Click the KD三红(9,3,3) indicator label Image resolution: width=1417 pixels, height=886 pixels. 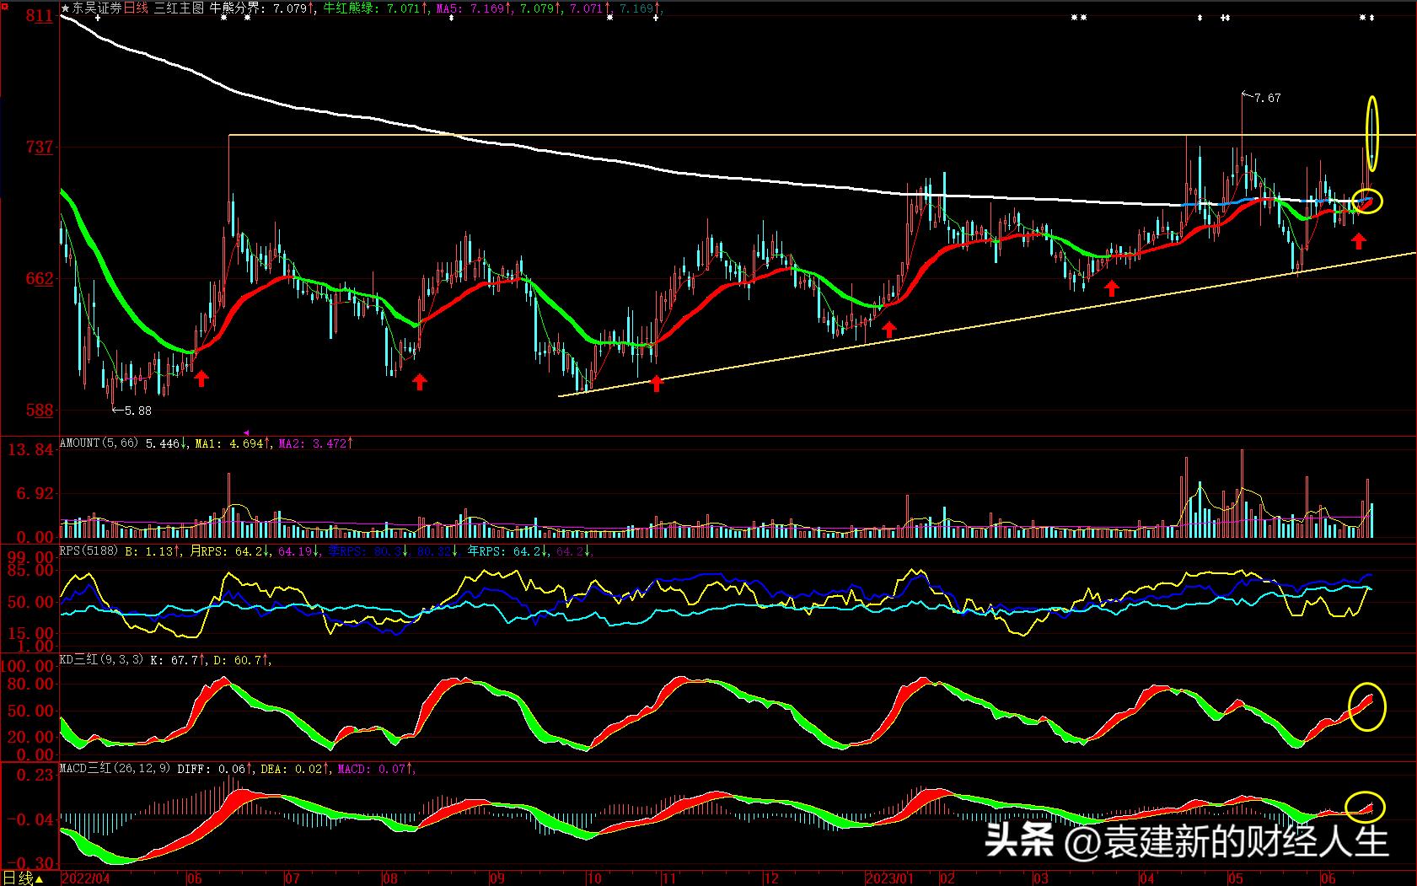coord(101,660)
